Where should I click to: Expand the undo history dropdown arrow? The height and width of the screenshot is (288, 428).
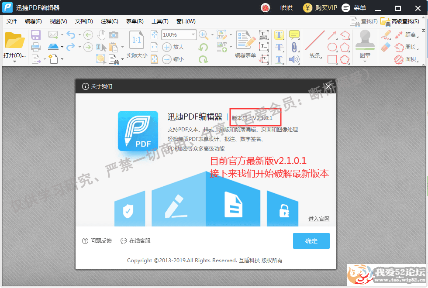pos(79,34)
